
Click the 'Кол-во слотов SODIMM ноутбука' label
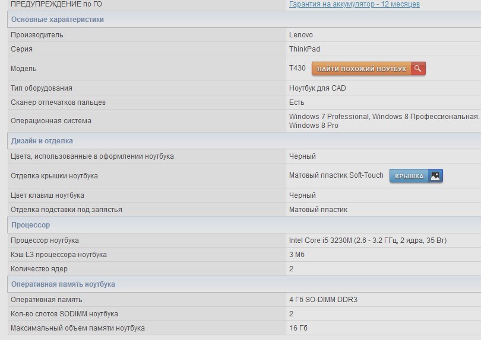pos(64,314)
